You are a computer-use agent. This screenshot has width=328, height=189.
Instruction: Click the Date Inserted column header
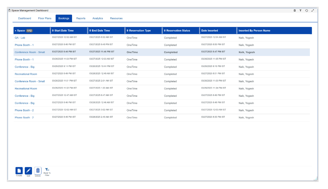click(210, 31)
